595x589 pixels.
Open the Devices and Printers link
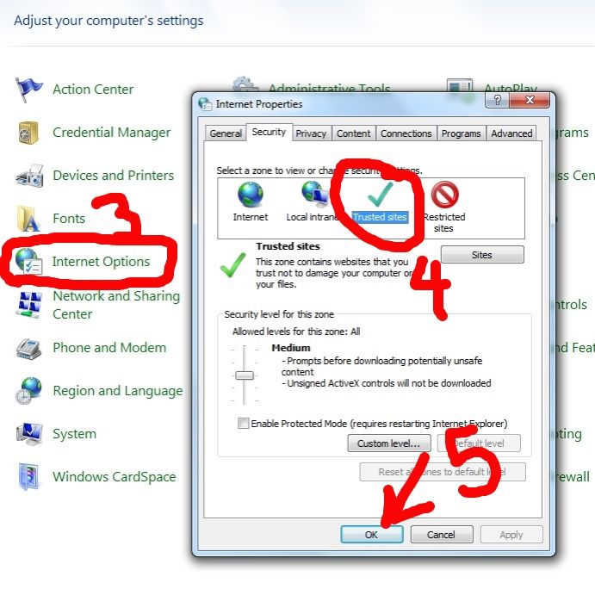click(113, 176)
